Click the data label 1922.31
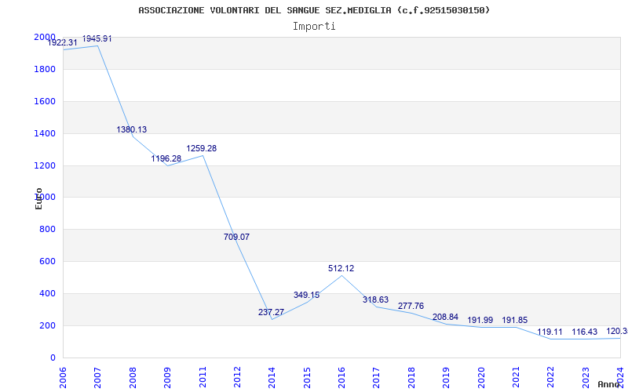 (x=63, y=42)
